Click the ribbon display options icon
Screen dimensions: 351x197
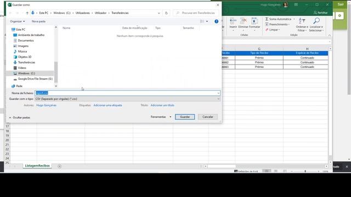(x=296, y=4)
